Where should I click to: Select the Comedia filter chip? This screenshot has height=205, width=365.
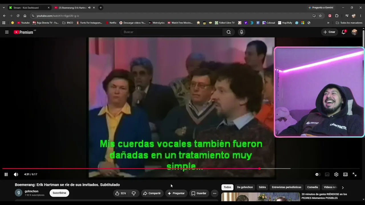tap(313, 187)
